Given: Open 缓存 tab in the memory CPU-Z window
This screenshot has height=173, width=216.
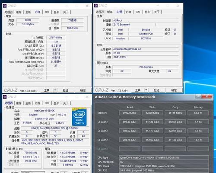Looking at the screenshot, I should point(19,12).
